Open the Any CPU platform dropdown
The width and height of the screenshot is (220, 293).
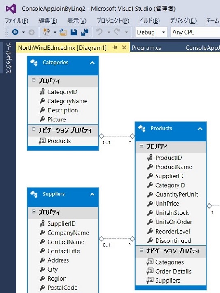point(195,32)
